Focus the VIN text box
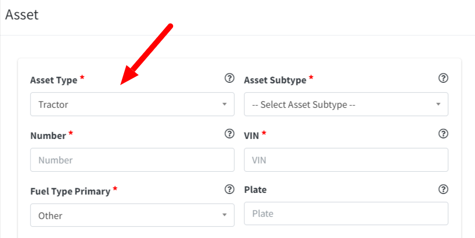 tap(346, 160)
